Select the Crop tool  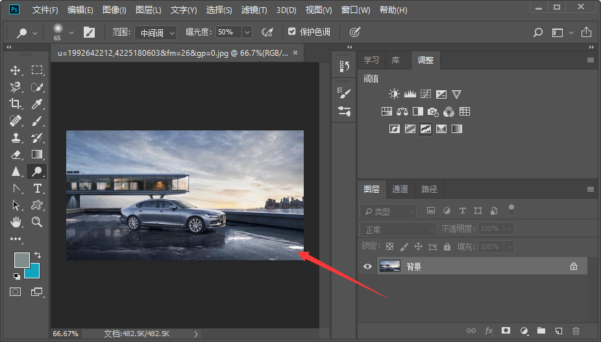click(16, 104)
